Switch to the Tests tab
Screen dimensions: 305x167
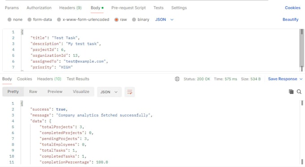click(x=158, y=8)
